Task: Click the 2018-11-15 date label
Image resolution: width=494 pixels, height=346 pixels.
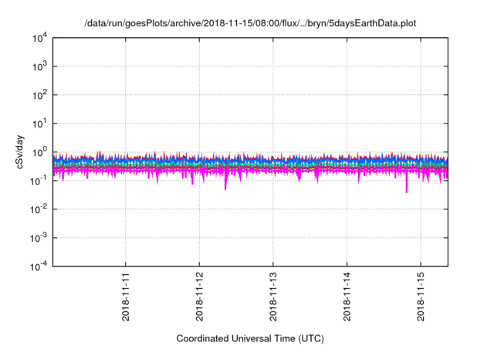Action: (x=421, y=297)
